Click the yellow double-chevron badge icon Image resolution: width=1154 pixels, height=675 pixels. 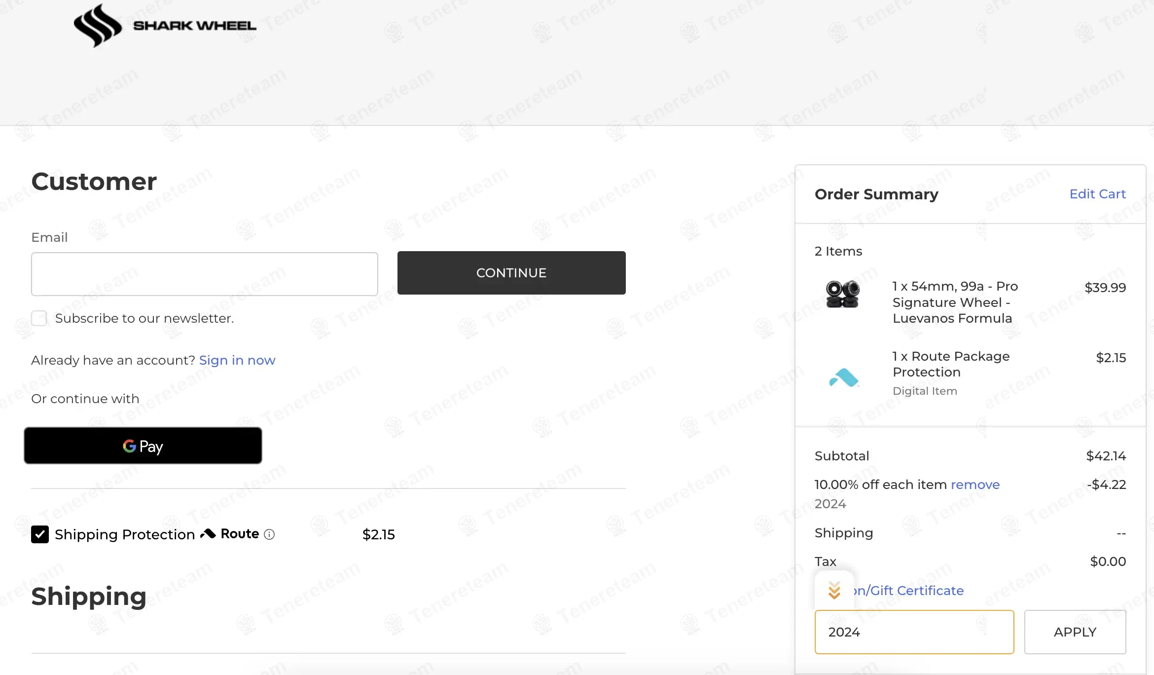834,590
